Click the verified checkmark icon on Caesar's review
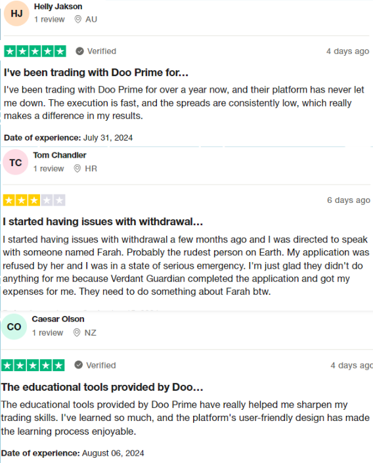373x463 pixels. pyautogui.click(x=79, y=365)
